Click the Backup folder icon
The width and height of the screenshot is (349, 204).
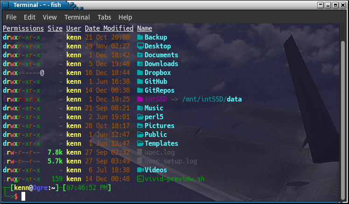click(x=140, y=37)
